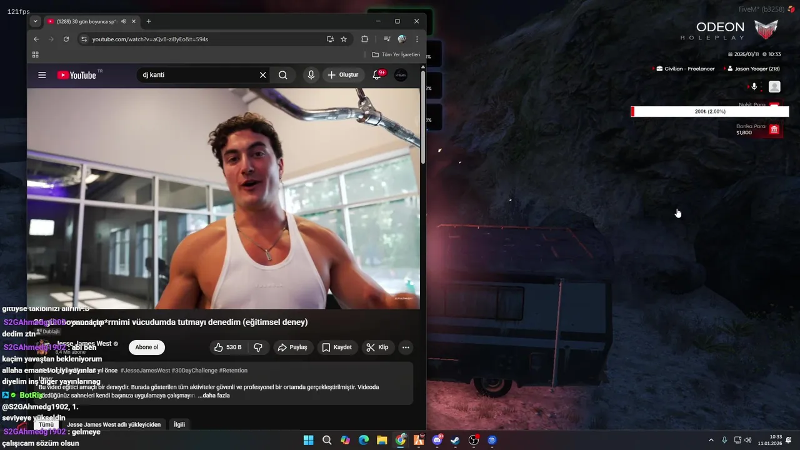The width and height of the screenshot is (800, 450).
Task: Open Chrome profile avatar
Action: click(402, 39)
